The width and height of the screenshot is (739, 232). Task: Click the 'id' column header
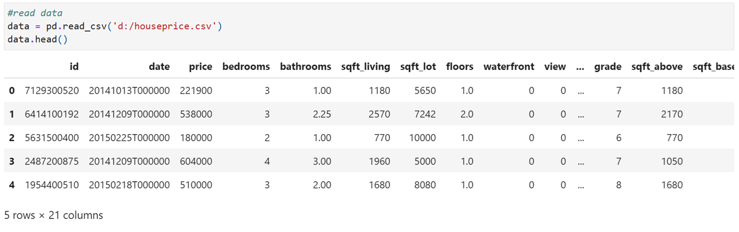pyautogui.click(x=74, y=67)
